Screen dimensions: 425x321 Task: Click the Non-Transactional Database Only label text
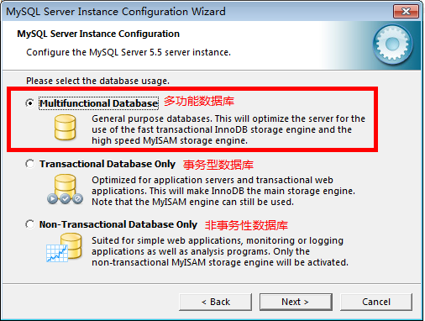click(x=118, y=224)
